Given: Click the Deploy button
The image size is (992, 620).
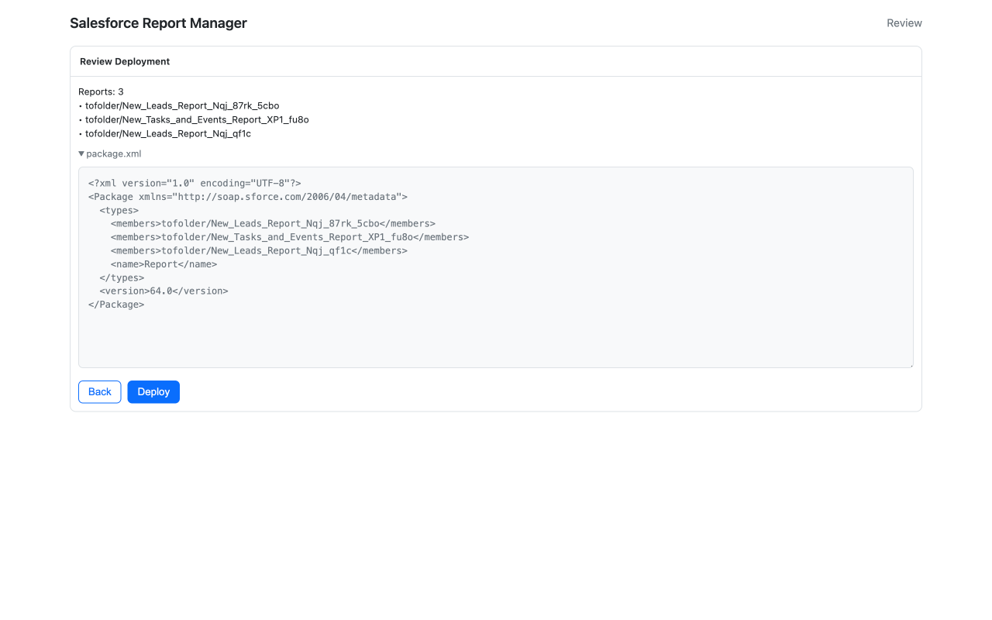Looking at the screenshot, I should point(153,391).
